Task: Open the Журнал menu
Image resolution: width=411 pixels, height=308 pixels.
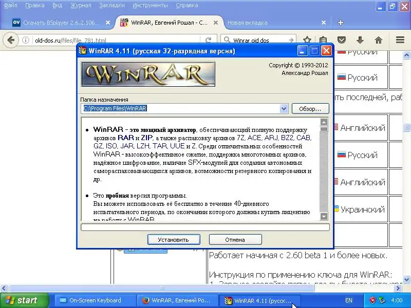Action: click(x=81, y=5)
